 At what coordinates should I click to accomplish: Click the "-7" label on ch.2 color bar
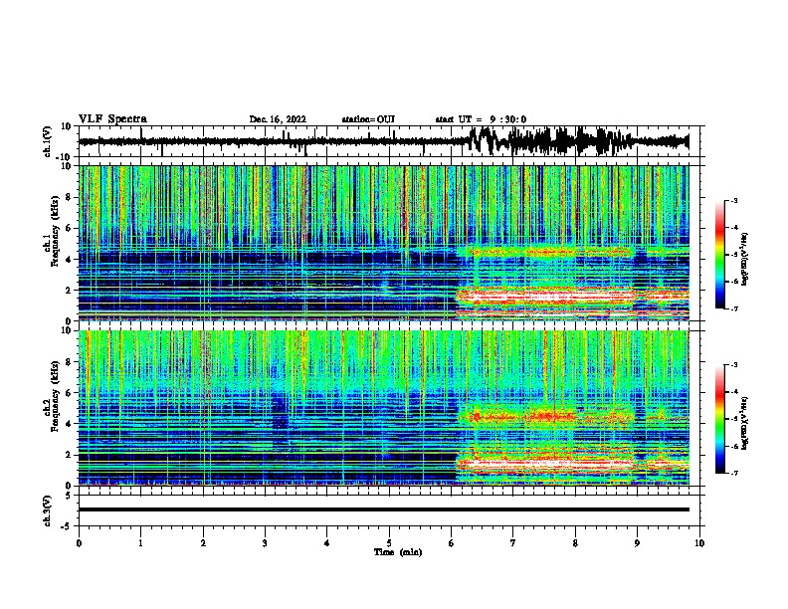point(733,474)
